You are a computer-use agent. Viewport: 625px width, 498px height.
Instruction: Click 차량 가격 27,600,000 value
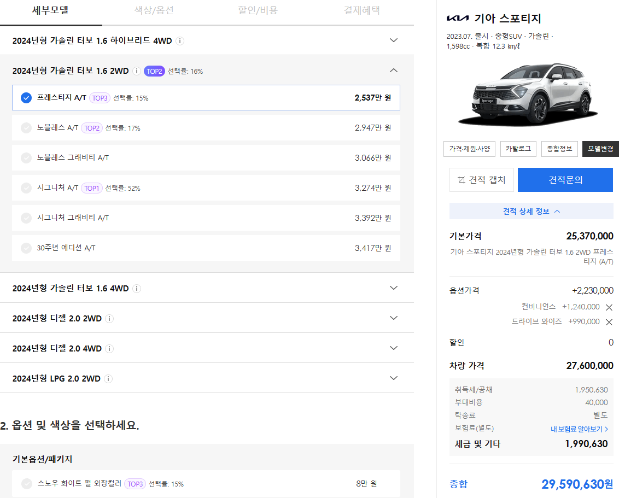(589, 366)
